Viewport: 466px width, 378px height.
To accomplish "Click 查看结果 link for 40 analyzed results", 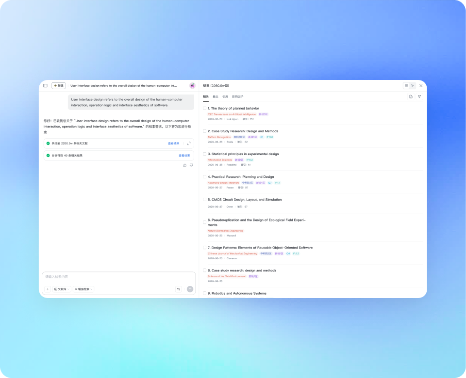I will pyautogui.click(x=184, y=156).
